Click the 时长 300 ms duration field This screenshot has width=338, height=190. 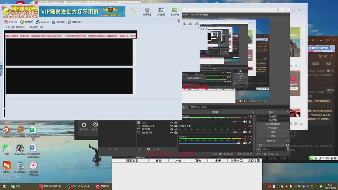274,149
